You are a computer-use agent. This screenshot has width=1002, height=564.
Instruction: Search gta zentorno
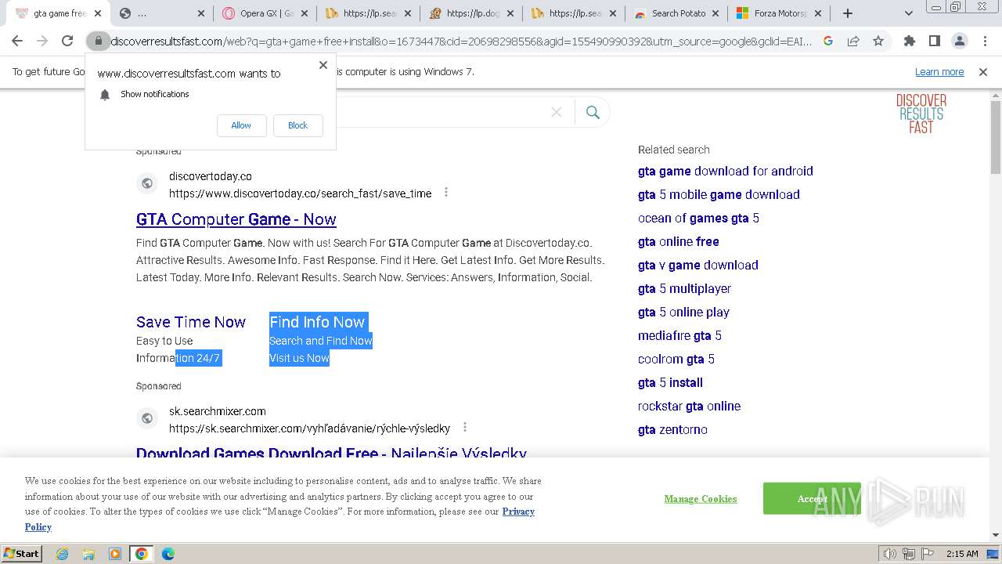coord(672,429)
